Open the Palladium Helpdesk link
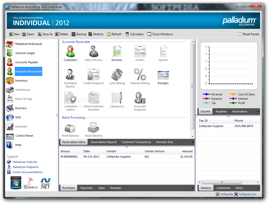Screen dimensions: 269x204 pyautogui.click(x=25, y=167)
